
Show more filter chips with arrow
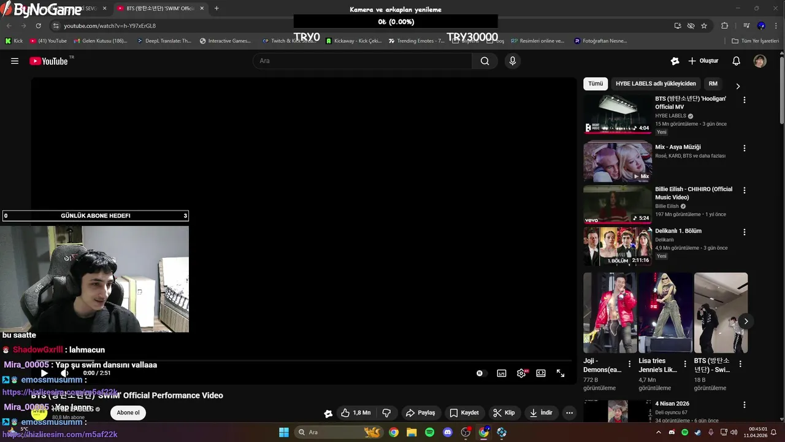click(x=738, y=86)
